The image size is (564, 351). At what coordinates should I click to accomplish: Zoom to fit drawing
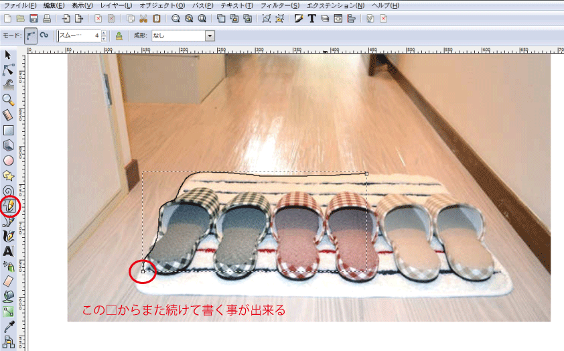[x=189, y=18]
